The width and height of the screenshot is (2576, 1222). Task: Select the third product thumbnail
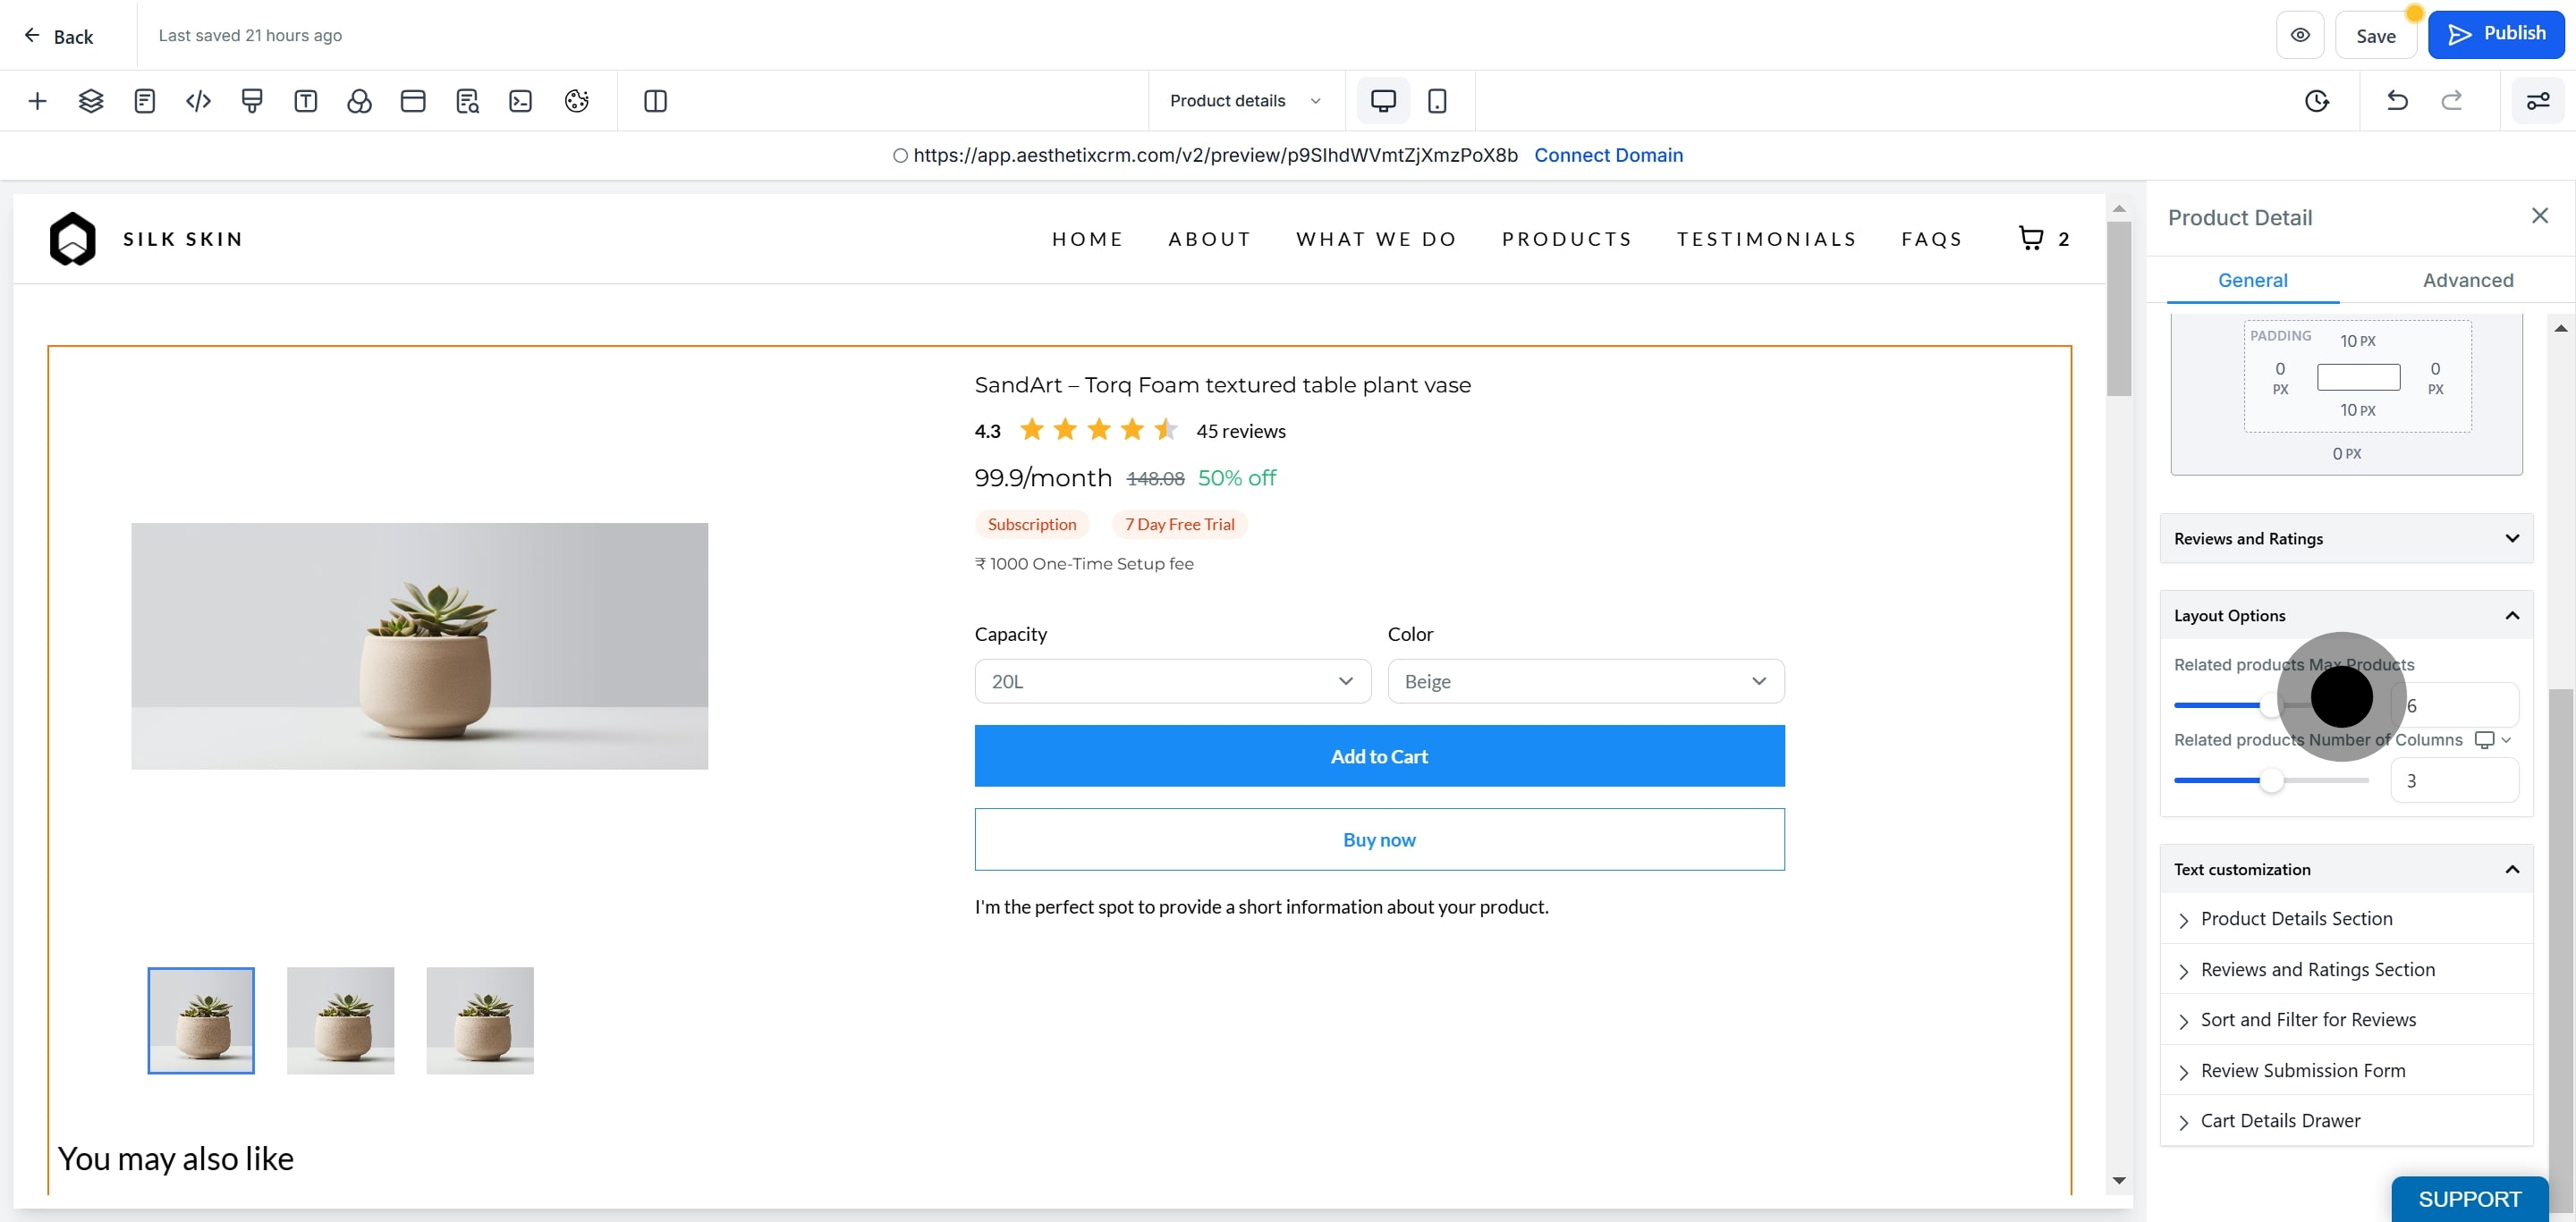(480, 1020)
